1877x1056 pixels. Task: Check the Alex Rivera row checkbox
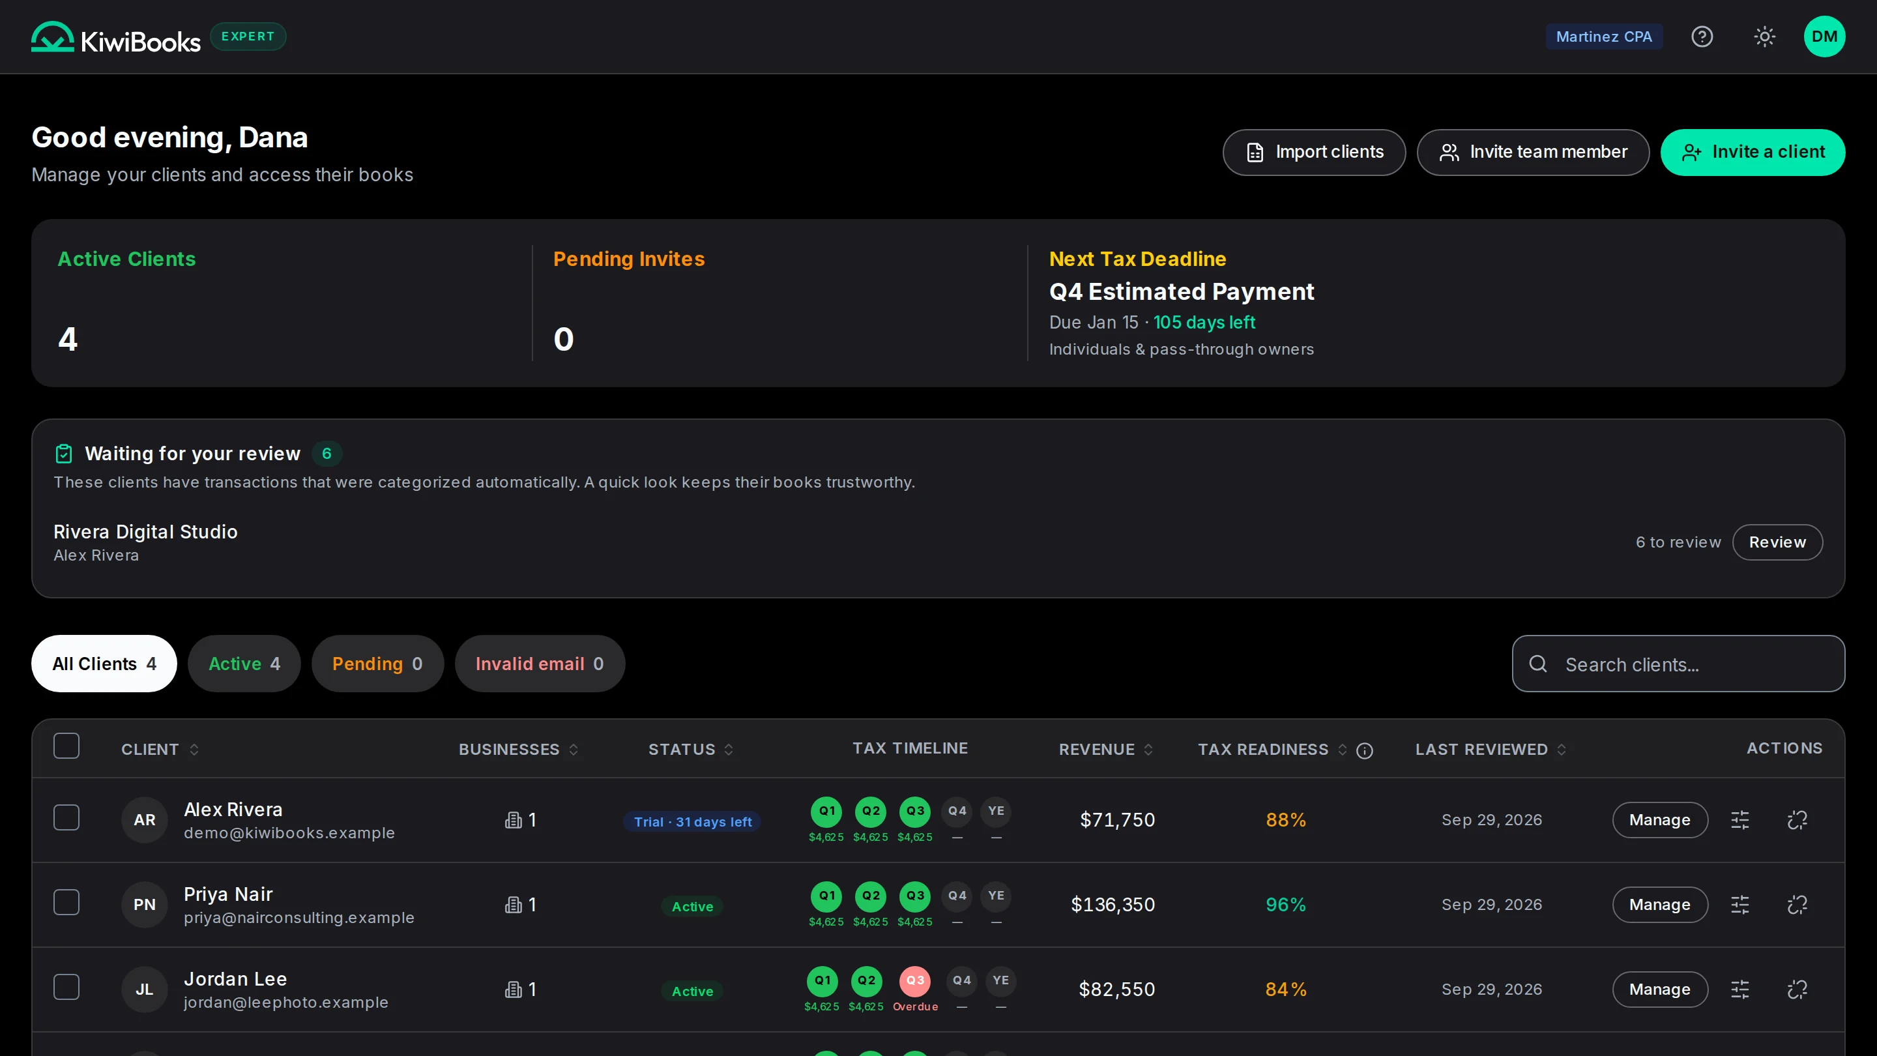pos(66,817)
